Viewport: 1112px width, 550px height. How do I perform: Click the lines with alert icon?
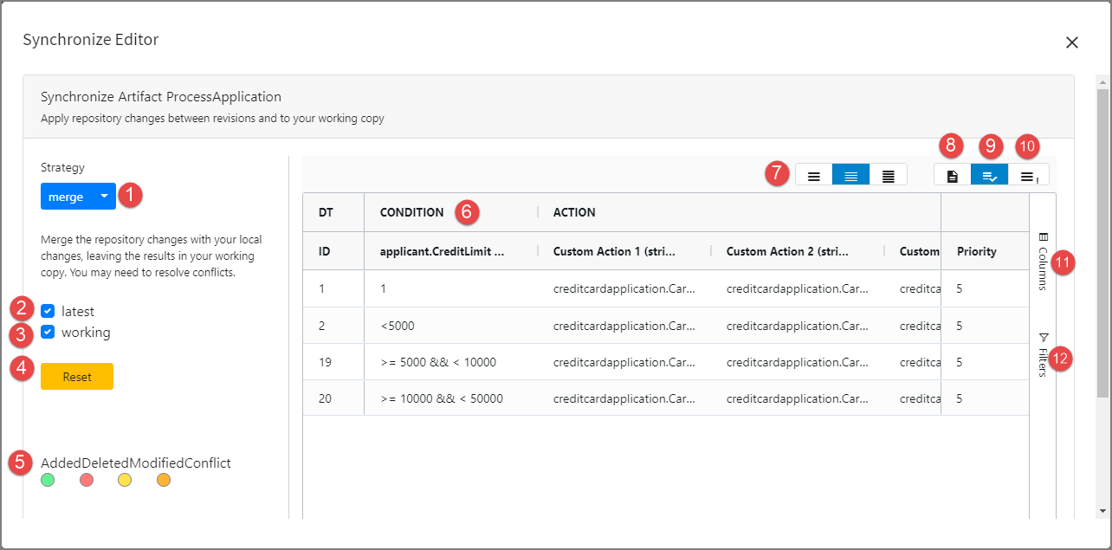1028,176
